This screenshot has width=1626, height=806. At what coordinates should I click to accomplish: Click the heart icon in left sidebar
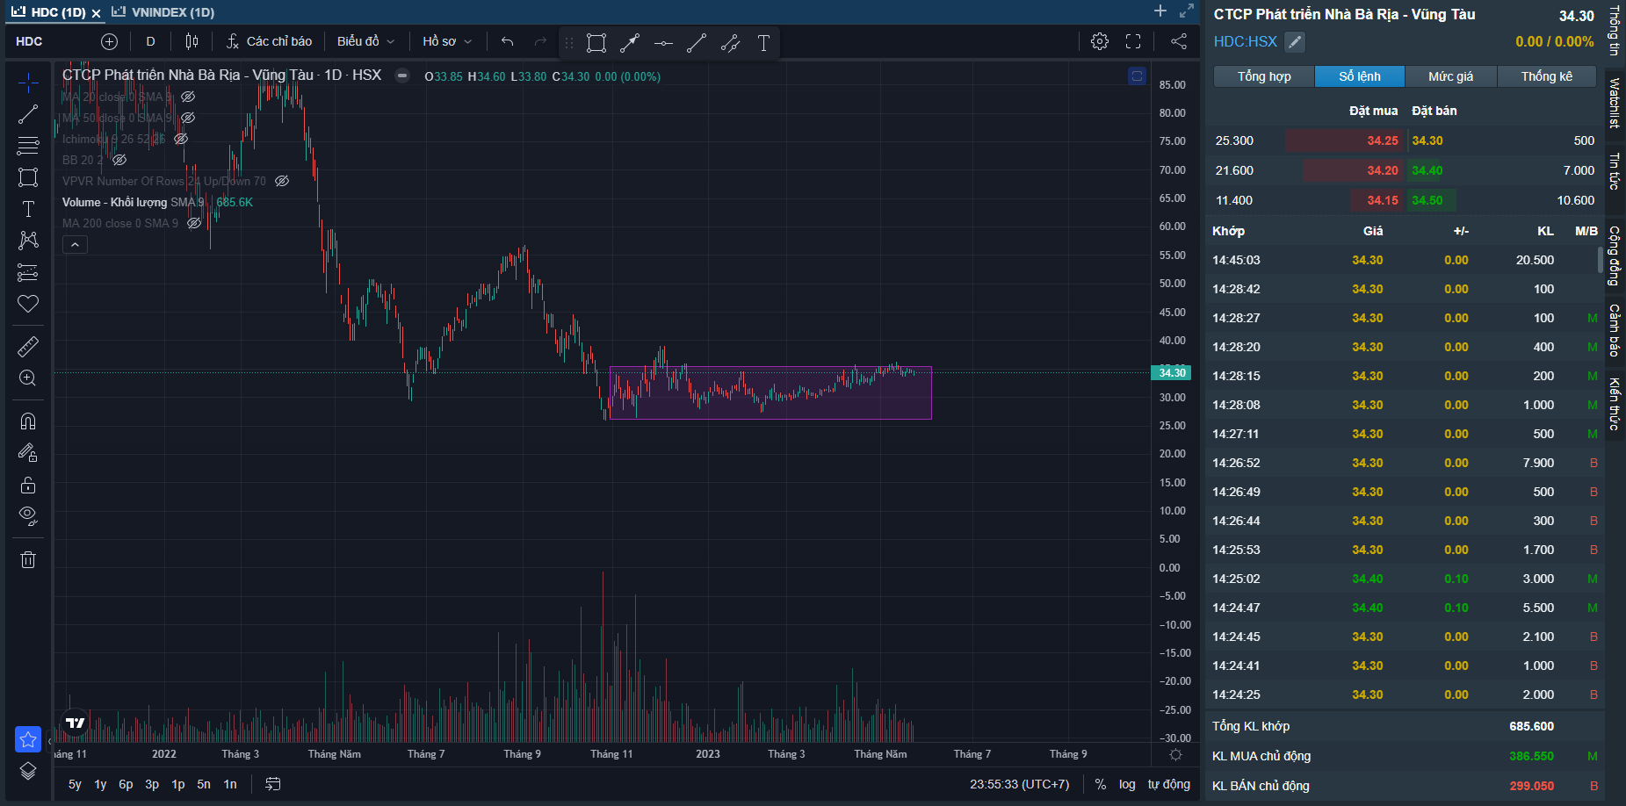tap(28, 304)
